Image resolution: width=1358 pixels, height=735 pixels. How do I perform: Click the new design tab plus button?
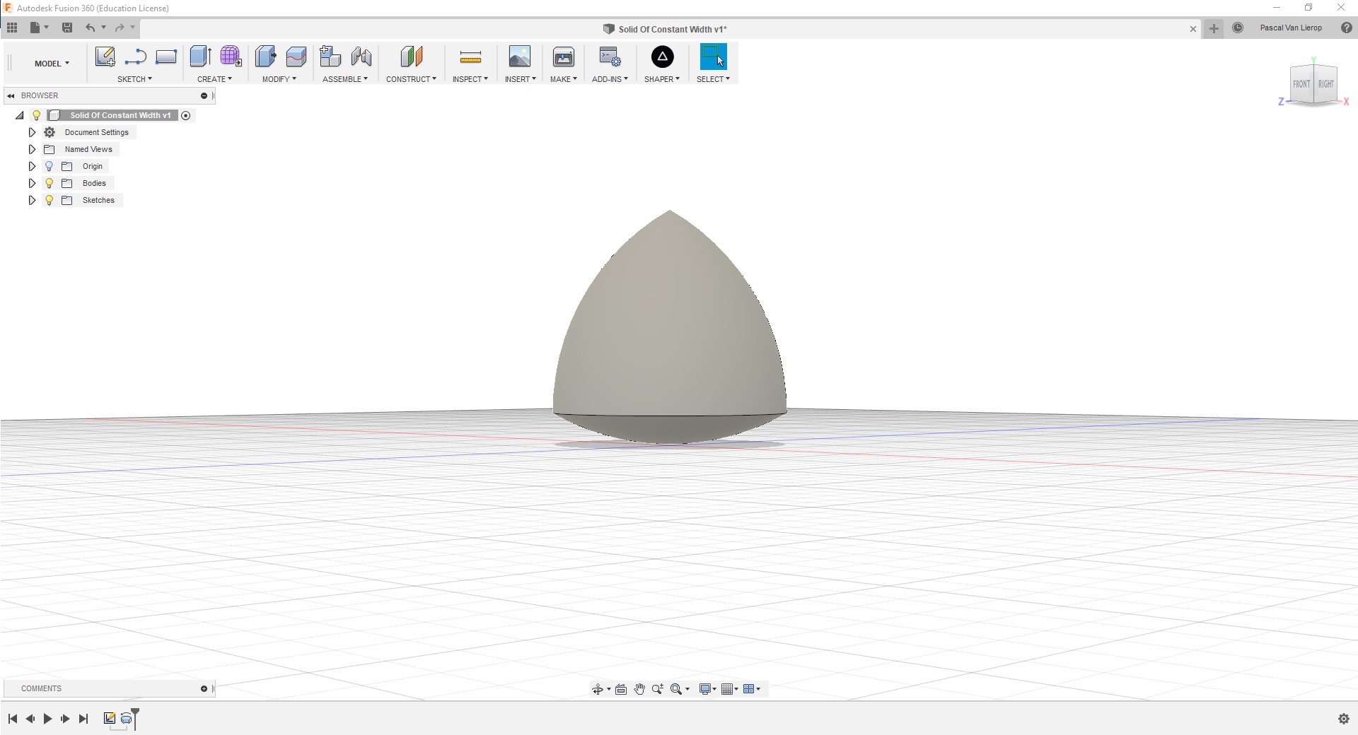click(x=1214, y=28)
